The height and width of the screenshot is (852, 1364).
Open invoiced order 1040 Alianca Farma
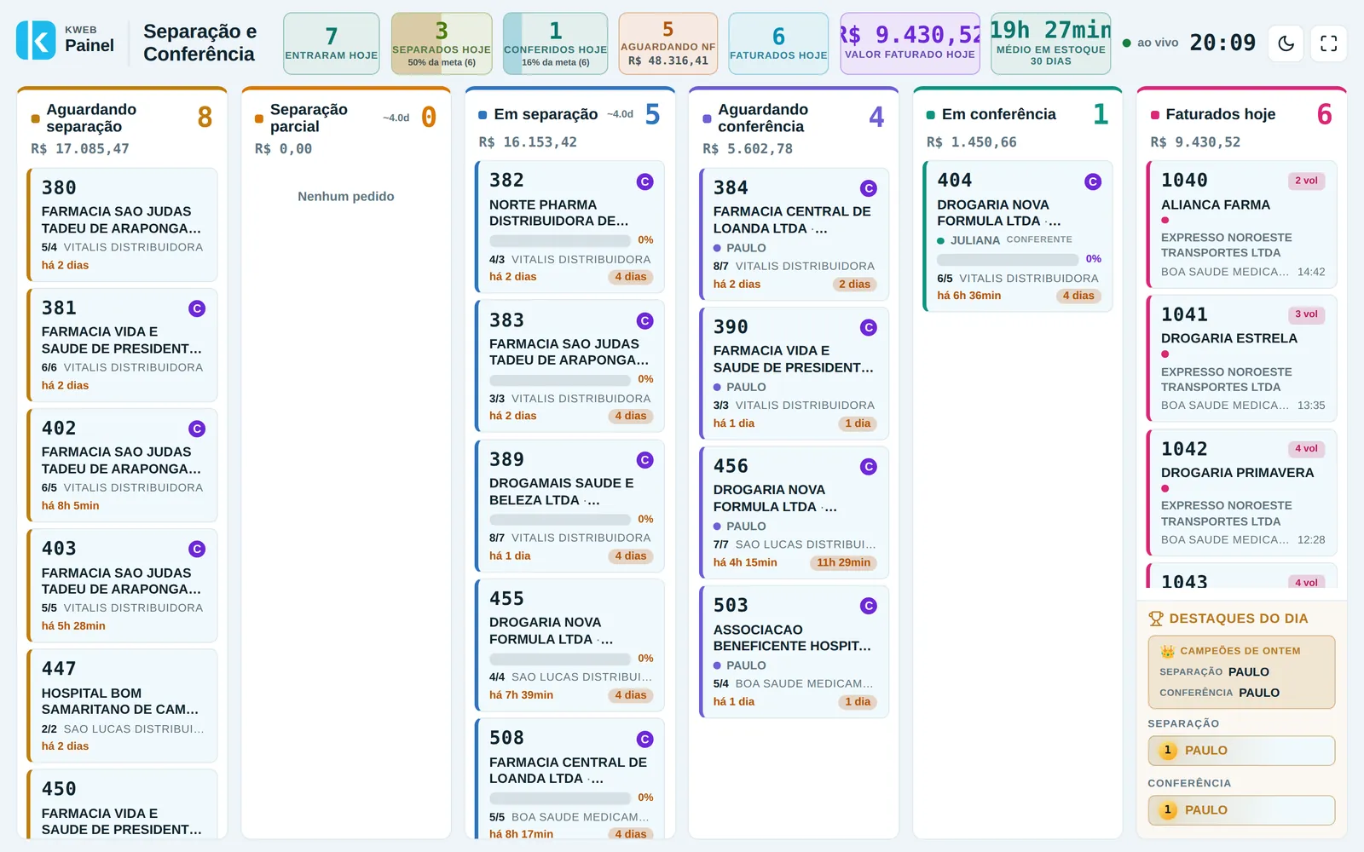point(1242,224)
